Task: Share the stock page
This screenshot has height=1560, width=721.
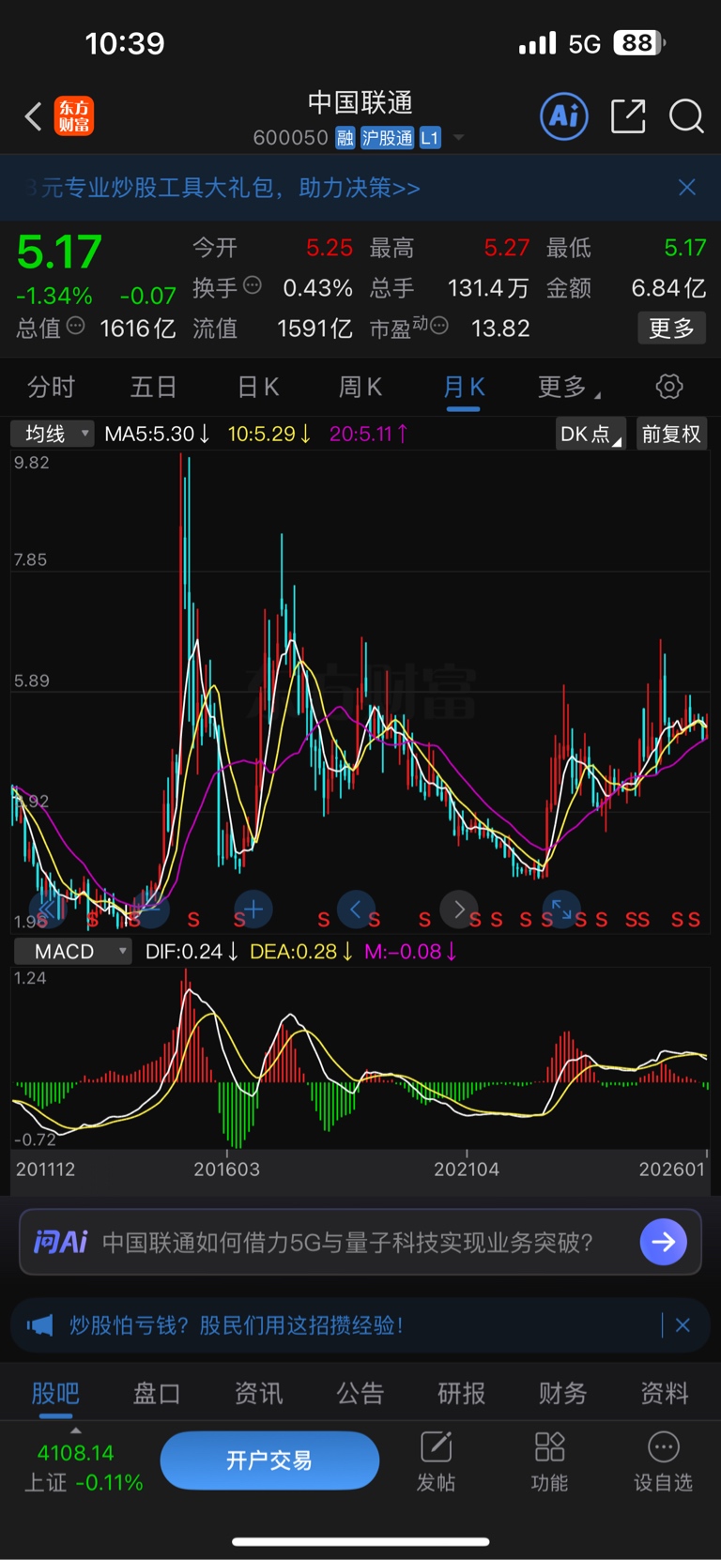Action: (x=628, y=116)
